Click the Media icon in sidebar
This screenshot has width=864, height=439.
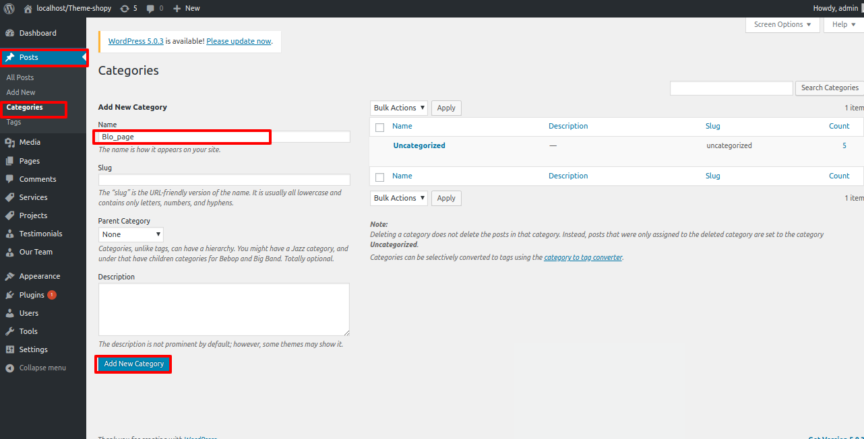click(x=9, y=142)
